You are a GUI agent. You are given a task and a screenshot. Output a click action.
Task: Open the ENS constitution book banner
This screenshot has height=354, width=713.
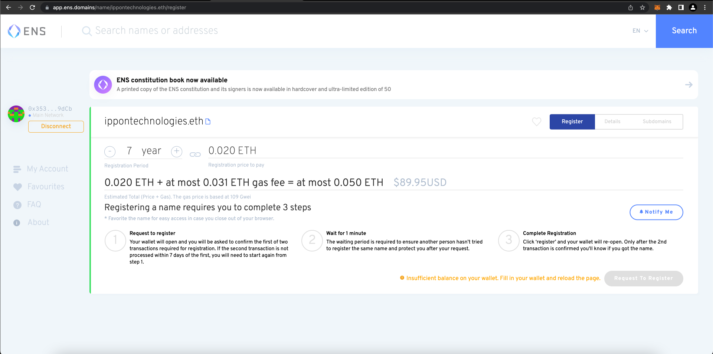coord(393,85)
